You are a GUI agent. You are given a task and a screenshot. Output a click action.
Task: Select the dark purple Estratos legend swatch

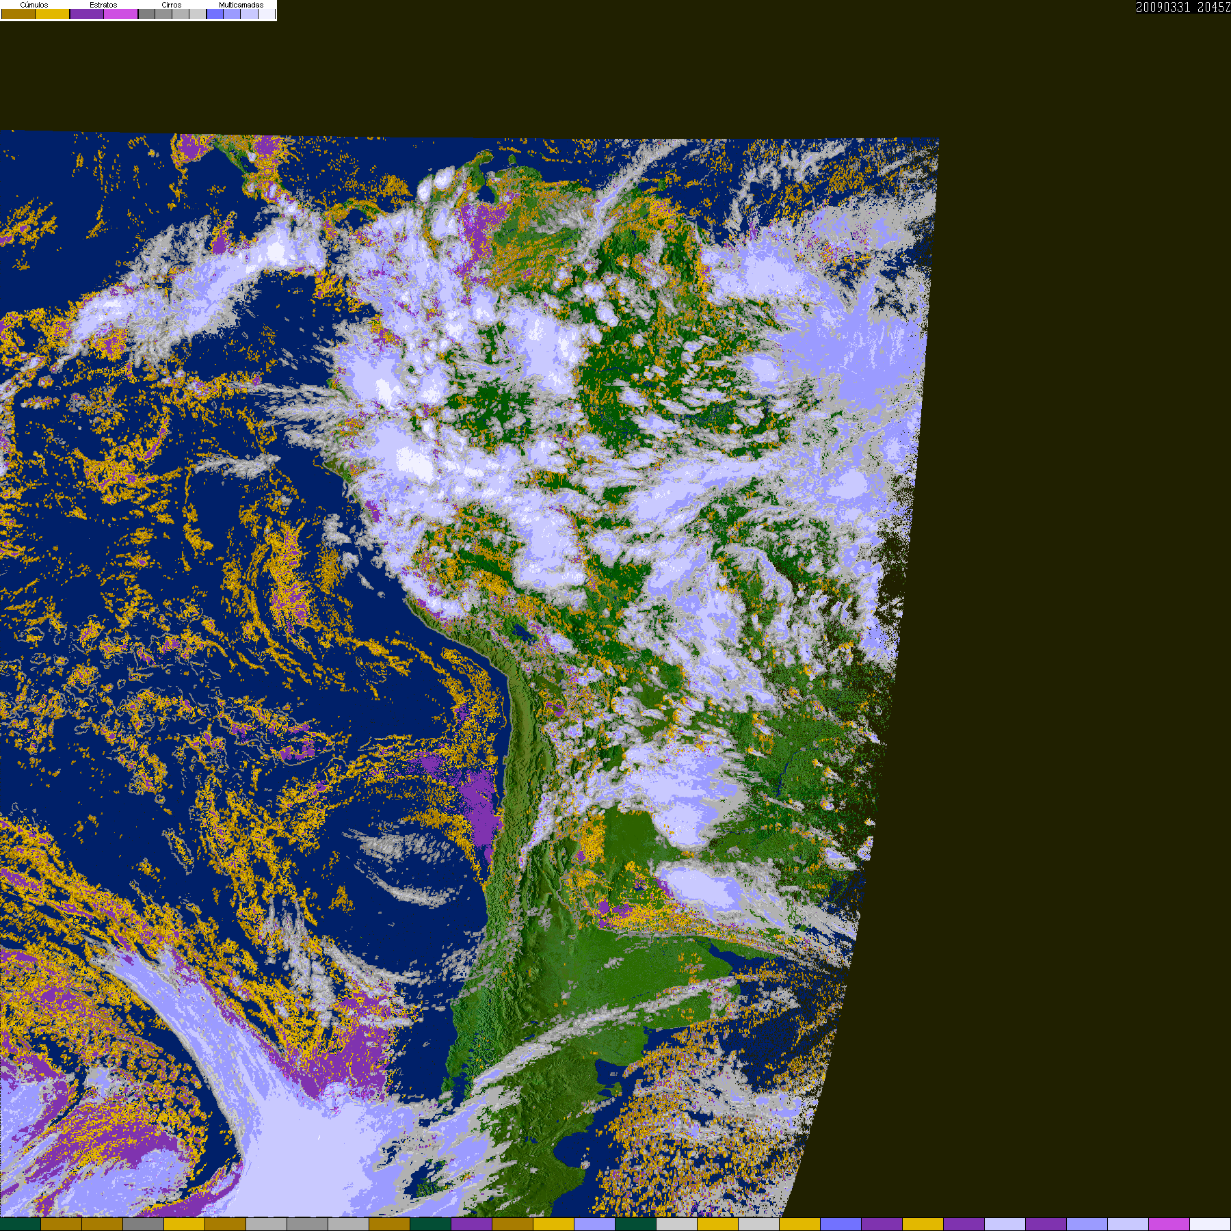click(87, 14)
